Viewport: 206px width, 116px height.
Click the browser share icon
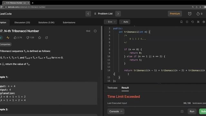click(x=197, y=7)
